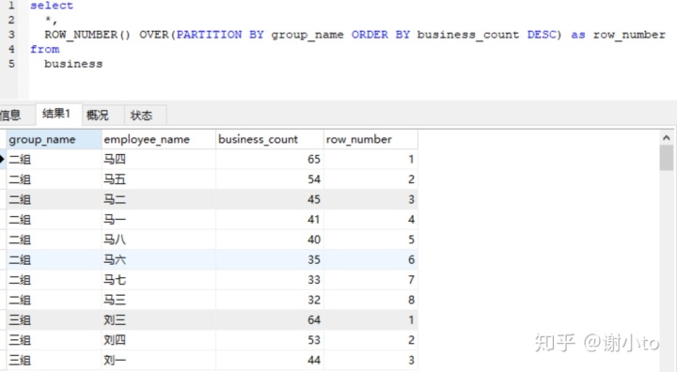
Task: Open the 概况 tab
Action: point(102,116)
